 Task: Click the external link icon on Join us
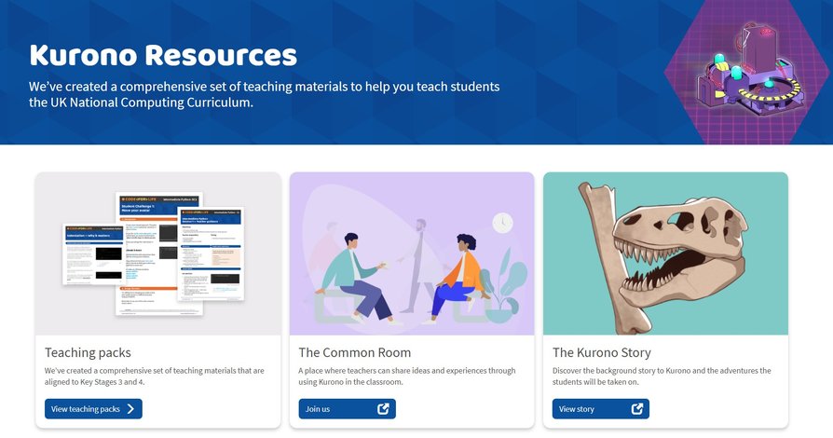383,409
